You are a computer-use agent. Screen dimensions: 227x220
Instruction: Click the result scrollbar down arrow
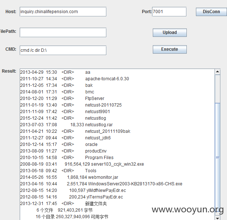pyautogui.click(x=217, y=218)
